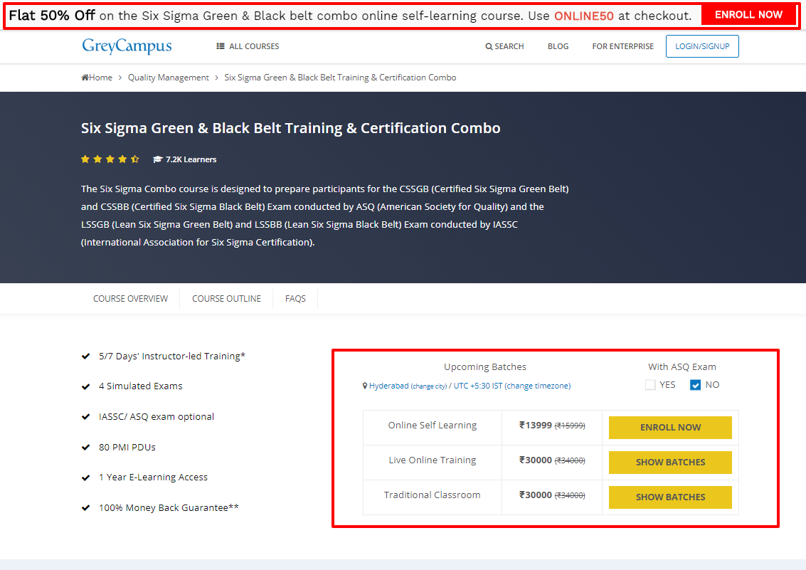Viewport: 806px width, 570px height.
Task: Open the Home breadcrumb link
Action: (x=97, y=78)
